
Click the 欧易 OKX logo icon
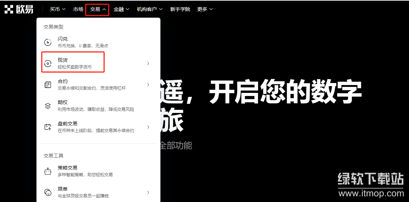(x=9, y=9)
